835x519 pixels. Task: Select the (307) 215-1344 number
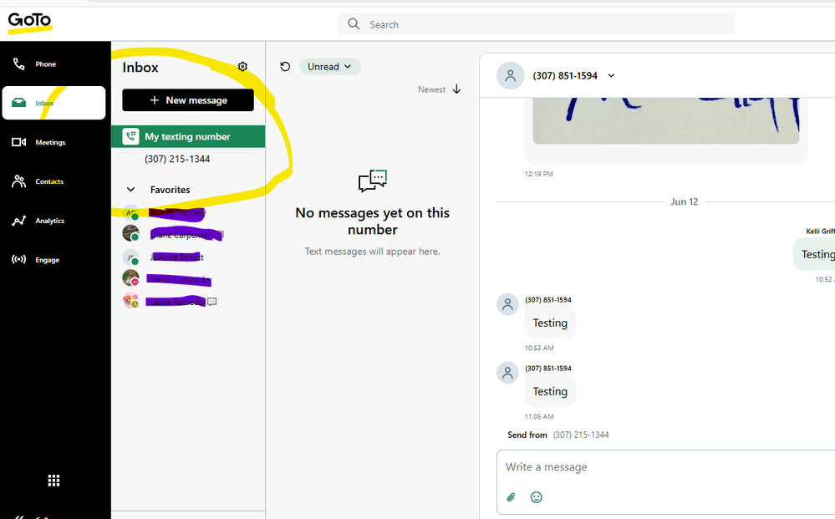(177, 159)
